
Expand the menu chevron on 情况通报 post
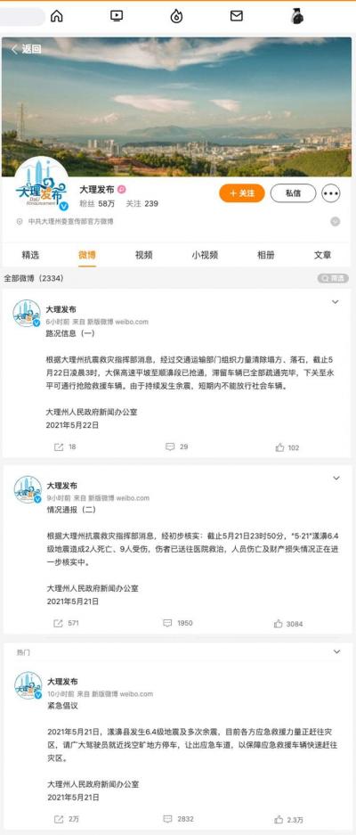[336, 479]
